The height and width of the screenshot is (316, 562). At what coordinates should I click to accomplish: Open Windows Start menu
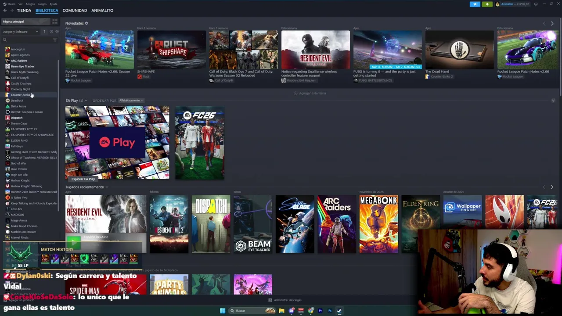point(223,311)
